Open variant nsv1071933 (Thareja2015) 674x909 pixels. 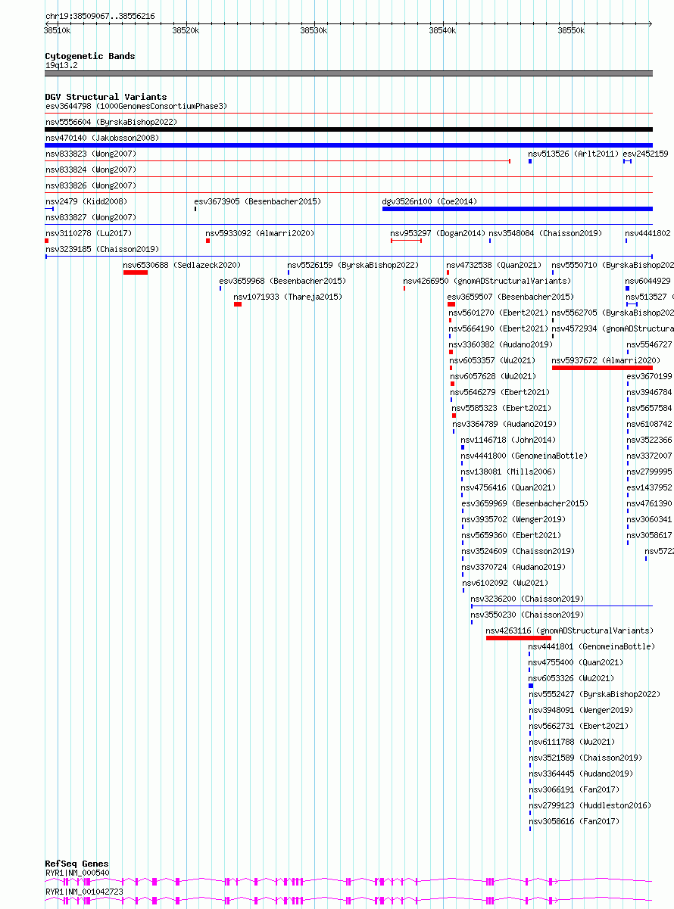pyautogui.click(x=288, y=297)
